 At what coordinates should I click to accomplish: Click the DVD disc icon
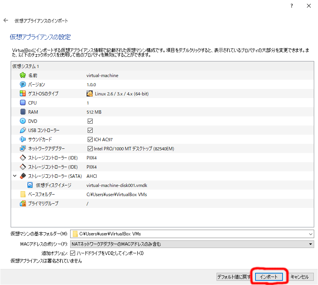coord(23,121)
